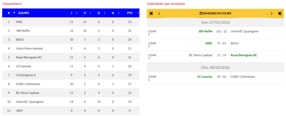The width and height of the screenshot is (286, 116).
Task: Open Royal Blaregnies BC in the match results
Action: (244, 55)
